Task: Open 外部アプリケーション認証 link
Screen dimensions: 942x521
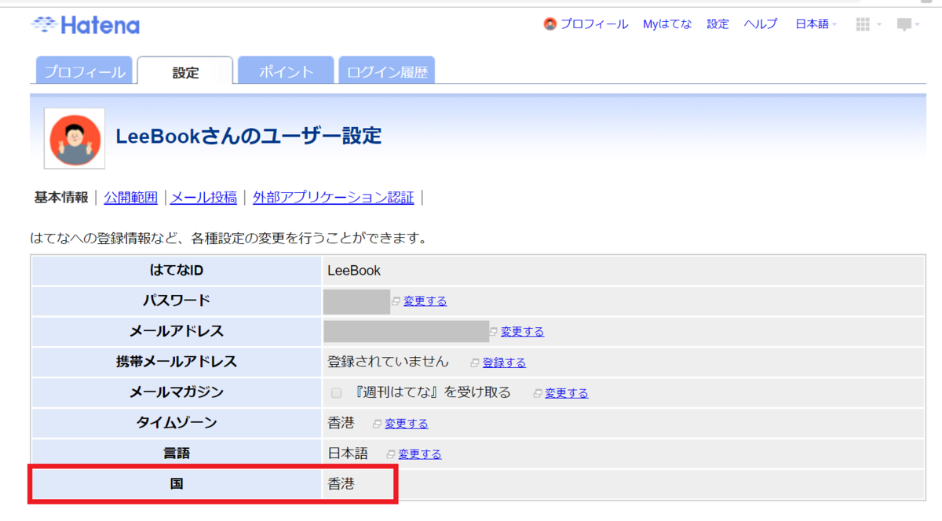Action: (x=333, y=198)
